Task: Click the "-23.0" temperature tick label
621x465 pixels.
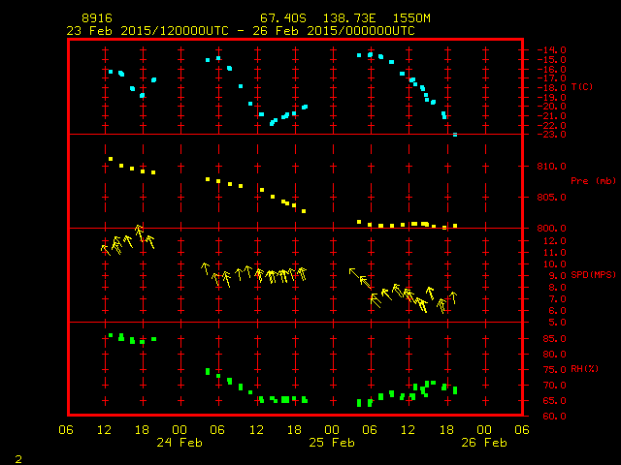Action: point(551,135)
